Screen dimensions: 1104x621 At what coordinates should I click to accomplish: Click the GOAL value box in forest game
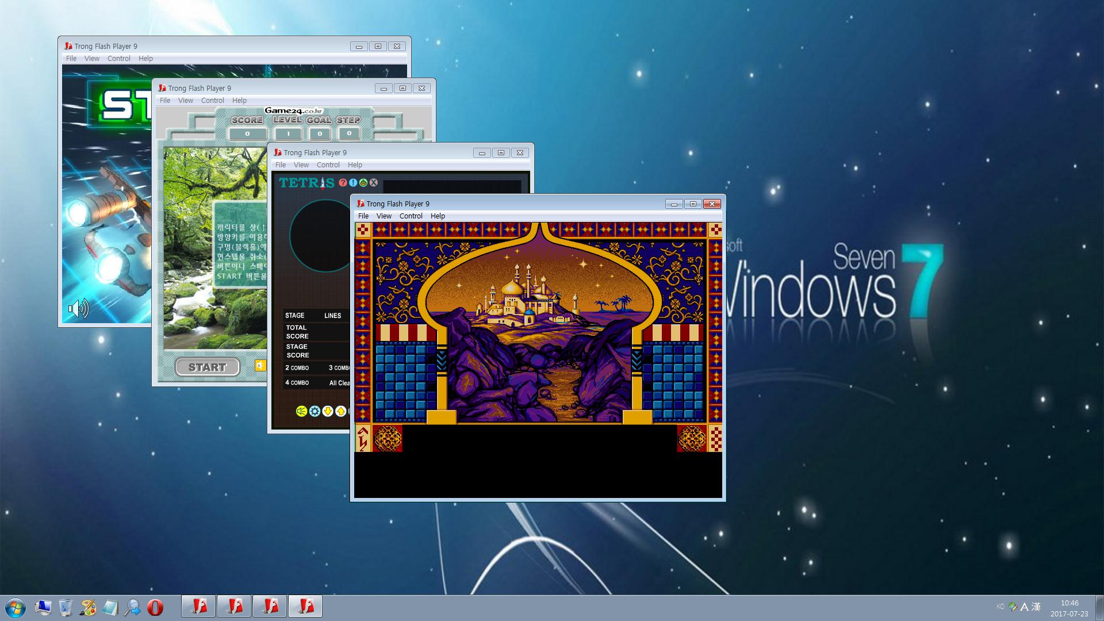click(x=320, y=134)
